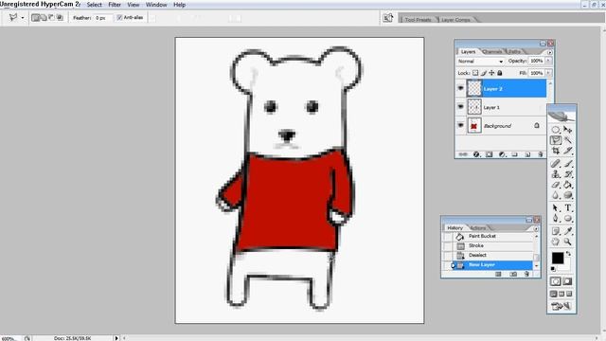Open the Select menu
Image resolution: width=606 pixels, height=341 pixels.
click(95, 5)
